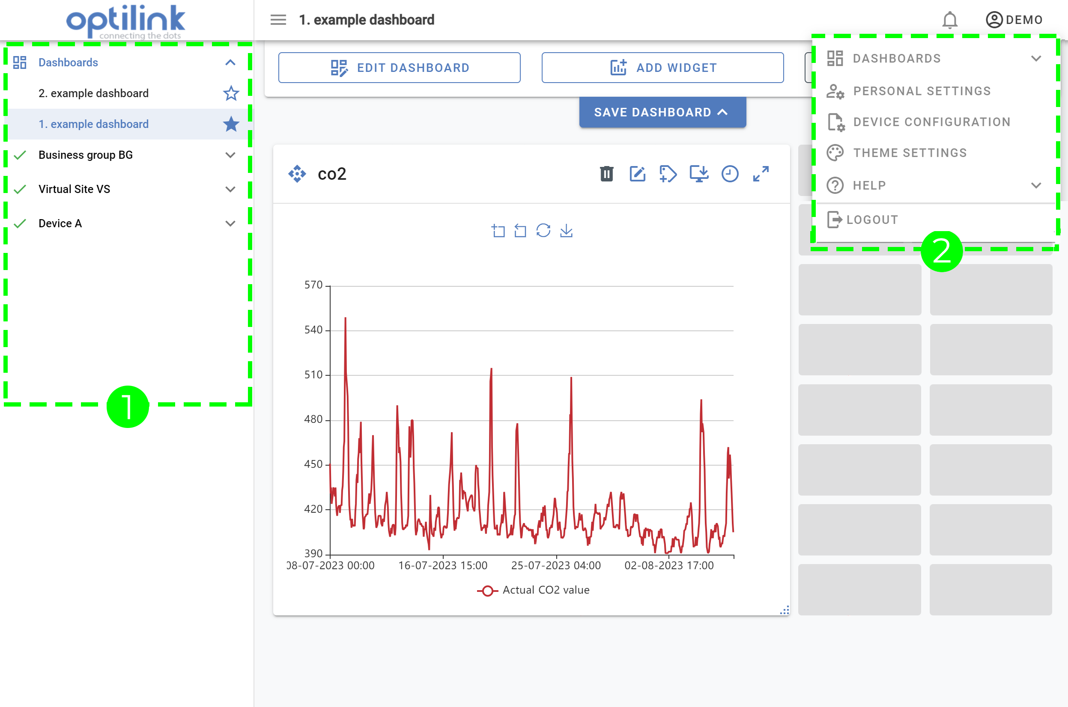Screen dimensions: 1068x707
Task: Open the notifications bell
Action: click(949, 19)
